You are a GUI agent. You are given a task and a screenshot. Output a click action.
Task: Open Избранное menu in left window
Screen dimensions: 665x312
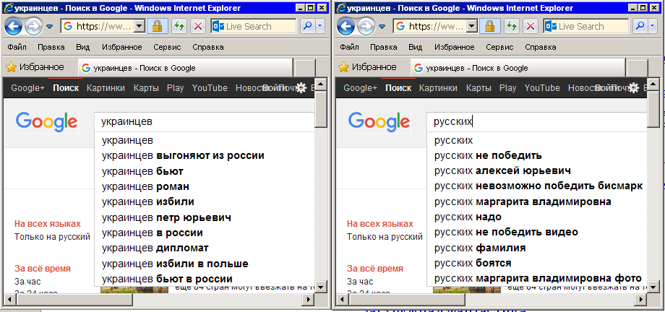tap(121, 47)
